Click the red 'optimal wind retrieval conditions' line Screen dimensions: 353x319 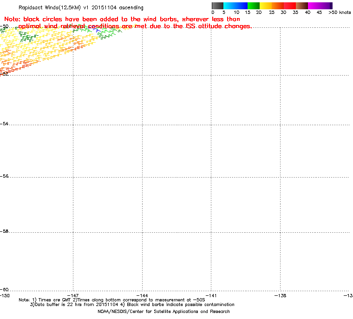(135, 26)
